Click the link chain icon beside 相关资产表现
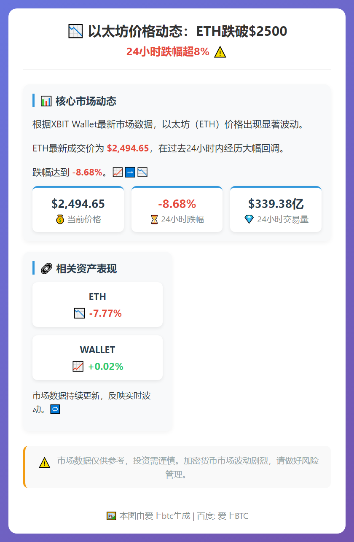The width and height of the screenshot is (354, 542). coord(46,268)
